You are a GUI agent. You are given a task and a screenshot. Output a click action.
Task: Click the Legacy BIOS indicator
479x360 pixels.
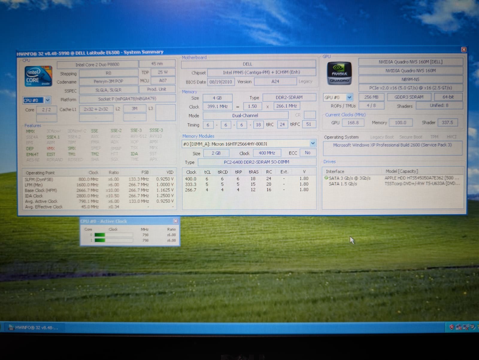pos(305,81)
